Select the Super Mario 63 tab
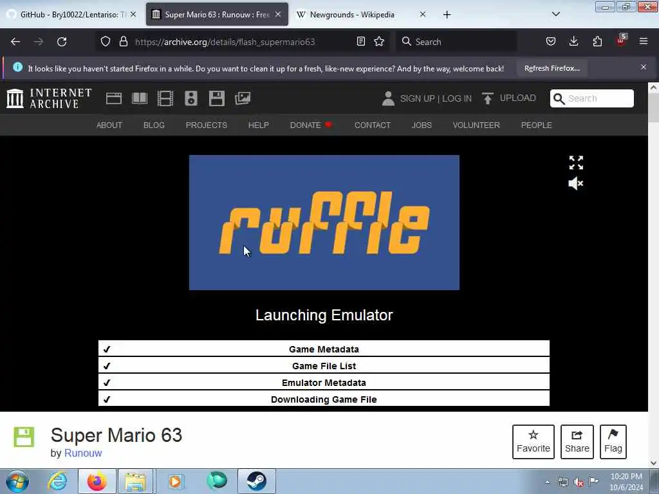 217,15
